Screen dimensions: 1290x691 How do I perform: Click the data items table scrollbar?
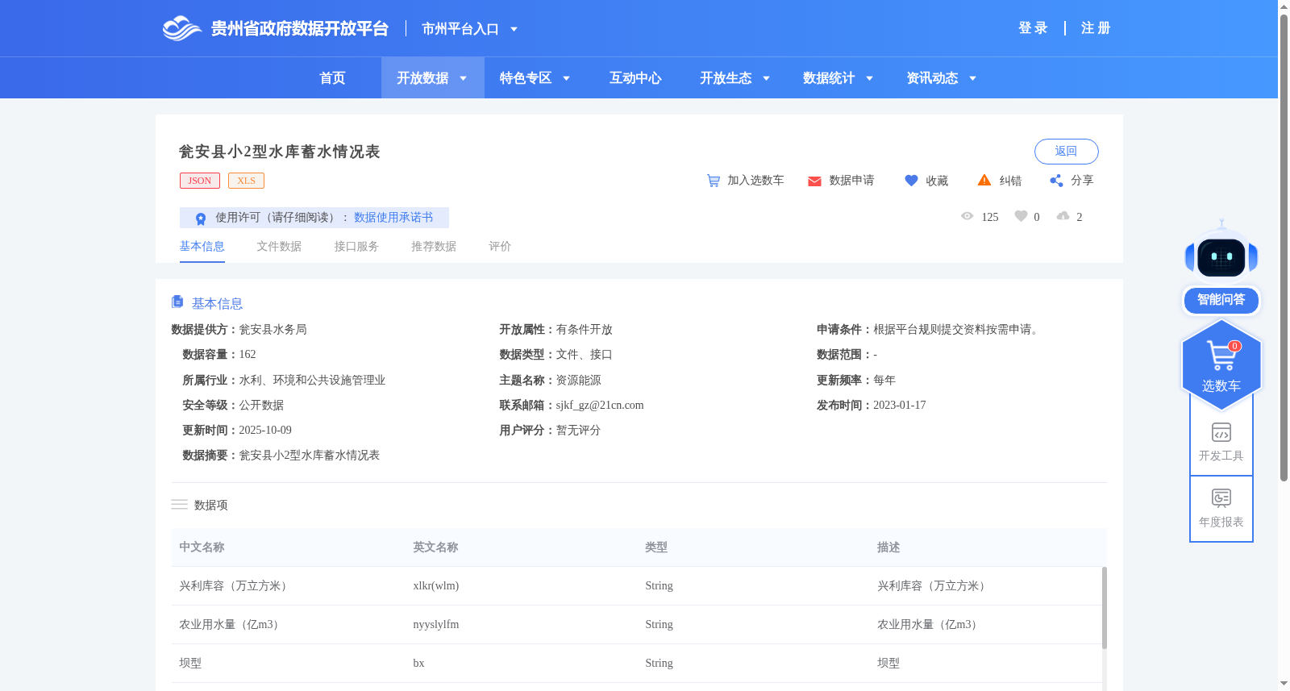pos(1104,608)
